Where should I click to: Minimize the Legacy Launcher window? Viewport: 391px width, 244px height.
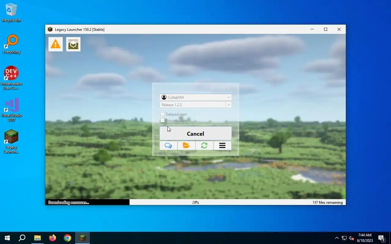tap(312, 29)
